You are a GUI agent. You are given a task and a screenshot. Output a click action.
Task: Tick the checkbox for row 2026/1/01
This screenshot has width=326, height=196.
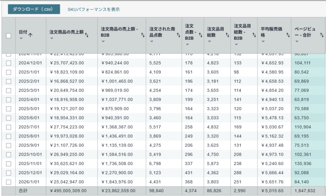click(9, 182)
